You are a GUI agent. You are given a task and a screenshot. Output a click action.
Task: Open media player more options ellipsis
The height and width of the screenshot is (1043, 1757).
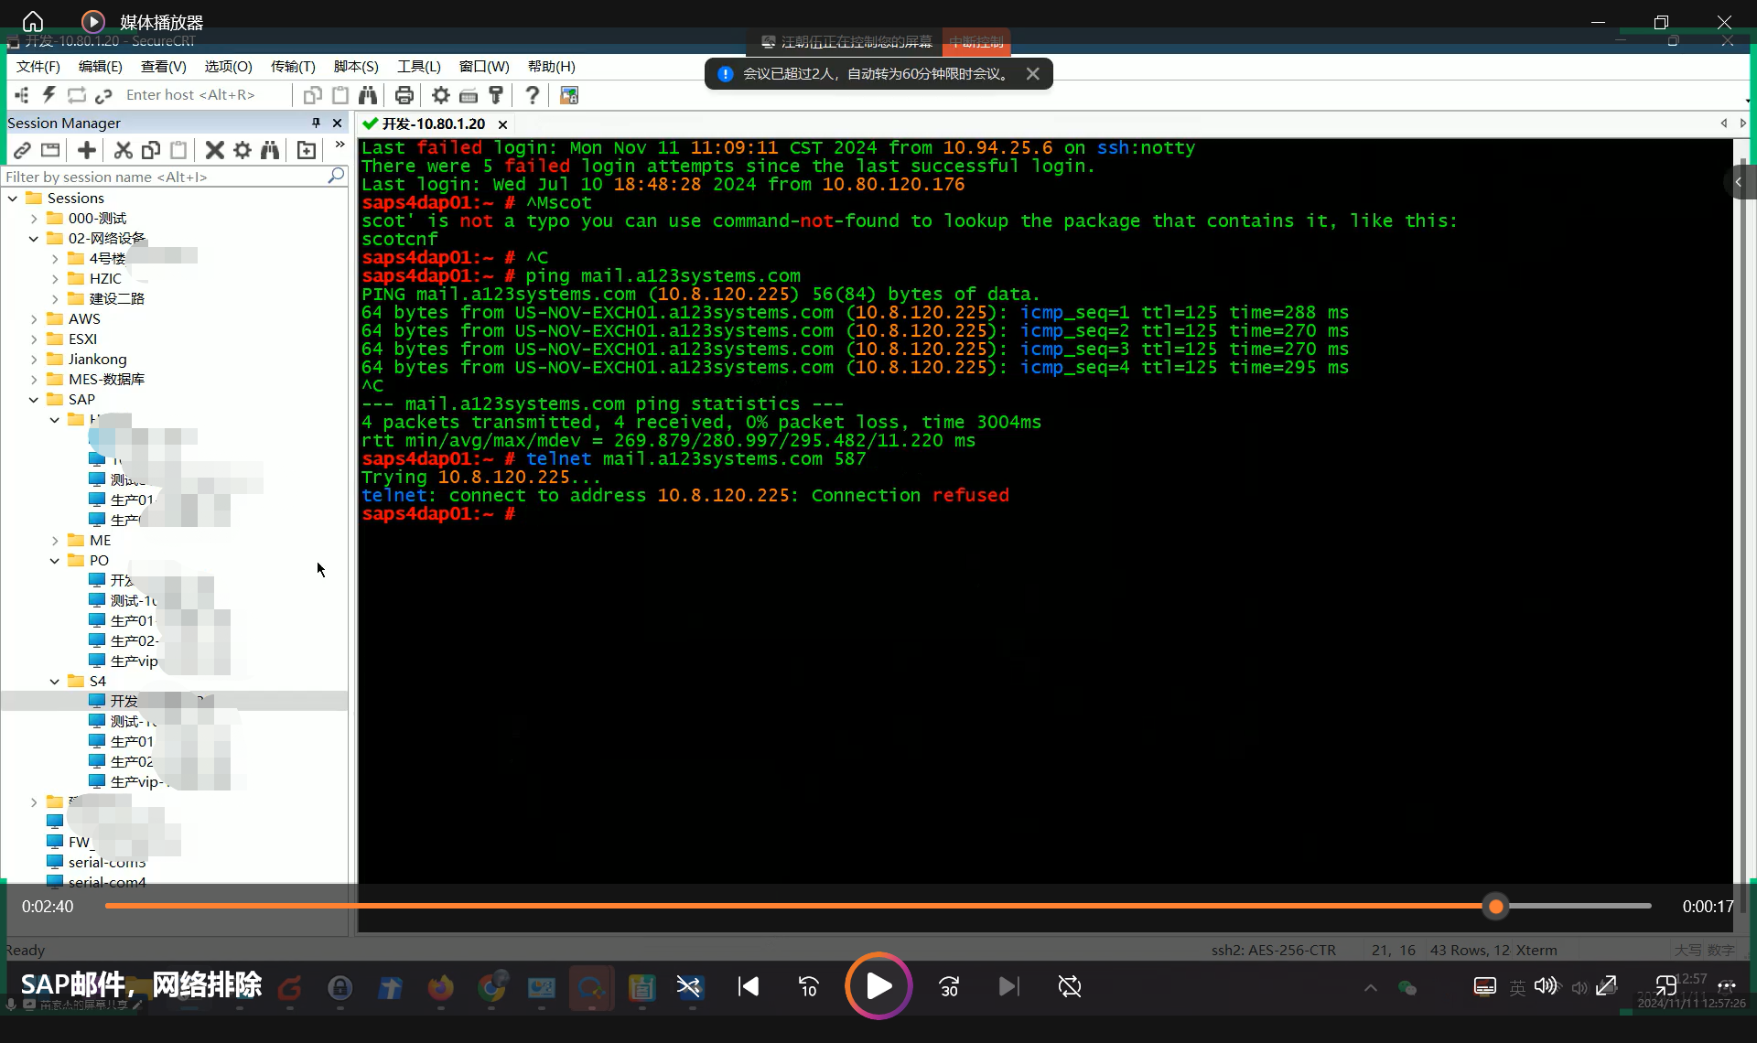[x=1727, y=985]
